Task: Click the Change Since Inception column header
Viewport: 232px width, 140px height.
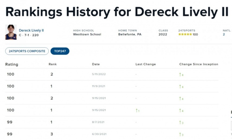Action: click(199, 64)
